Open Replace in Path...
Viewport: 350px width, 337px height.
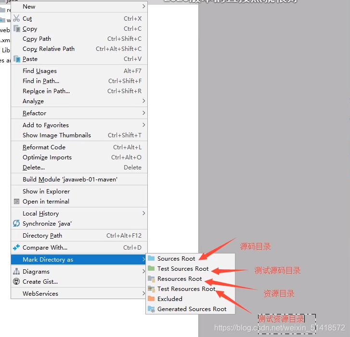(79, 91)
